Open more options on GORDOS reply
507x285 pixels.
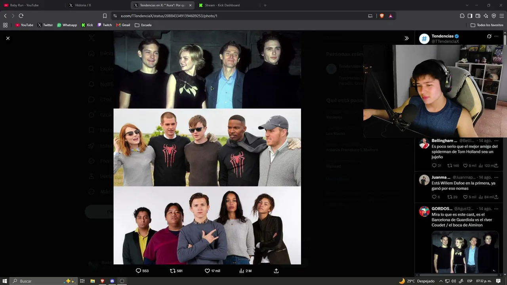[x=496, y=209]
